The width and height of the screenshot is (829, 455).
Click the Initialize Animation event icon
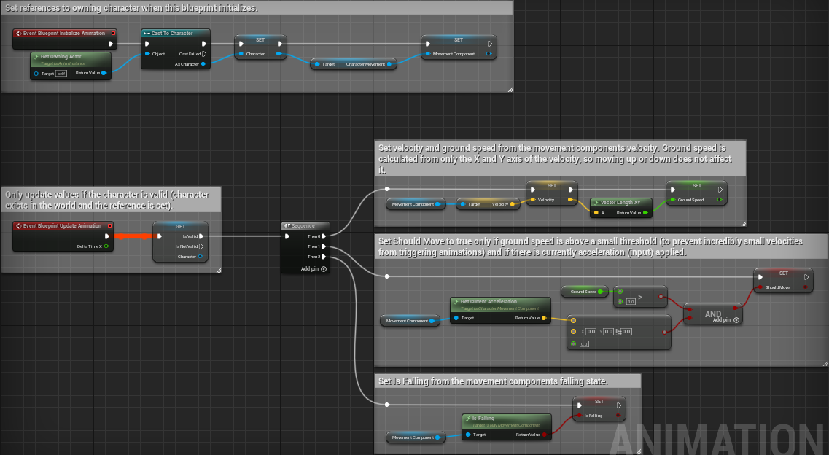click(18, 34)
